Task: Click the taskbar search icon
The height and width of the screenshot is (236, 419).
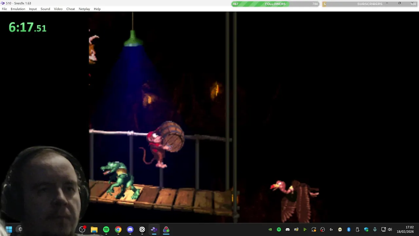Action: coord(20,229)
